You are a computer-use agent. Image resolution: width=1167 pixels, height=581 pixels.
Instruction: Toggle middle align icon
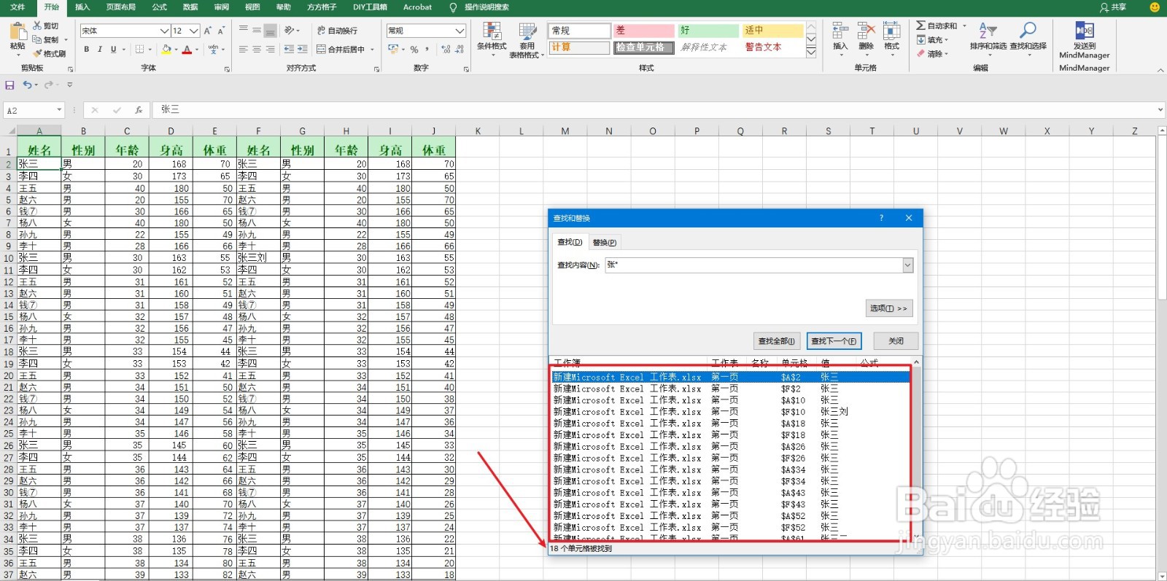[x=257, y=31]
